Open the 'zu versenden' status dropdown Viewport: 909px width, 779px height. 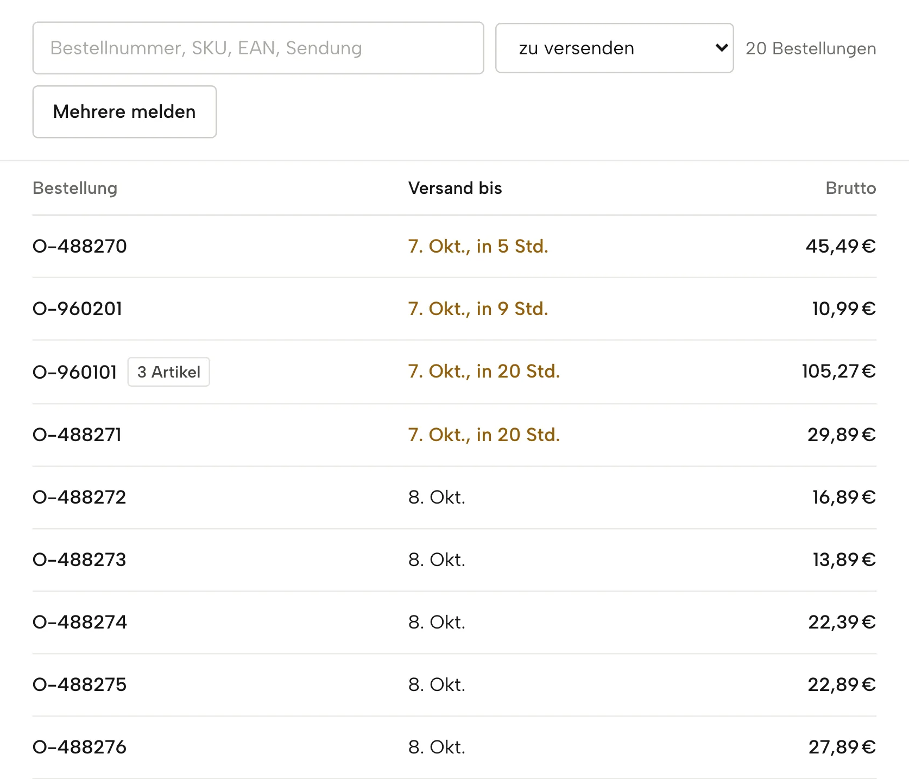[x=614, y=48]
